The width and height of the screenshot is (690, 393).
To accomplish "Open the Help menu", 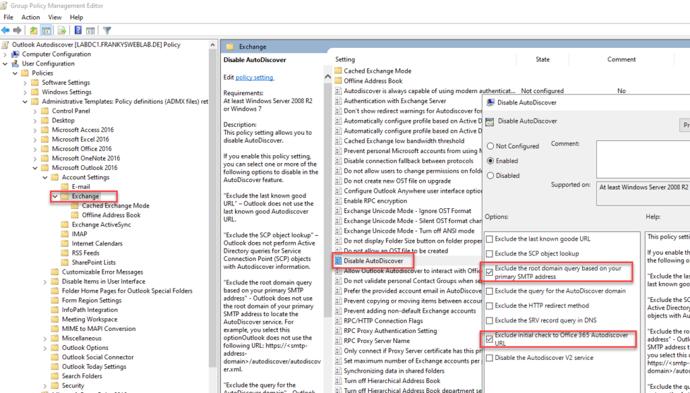I will coord(76,17).
